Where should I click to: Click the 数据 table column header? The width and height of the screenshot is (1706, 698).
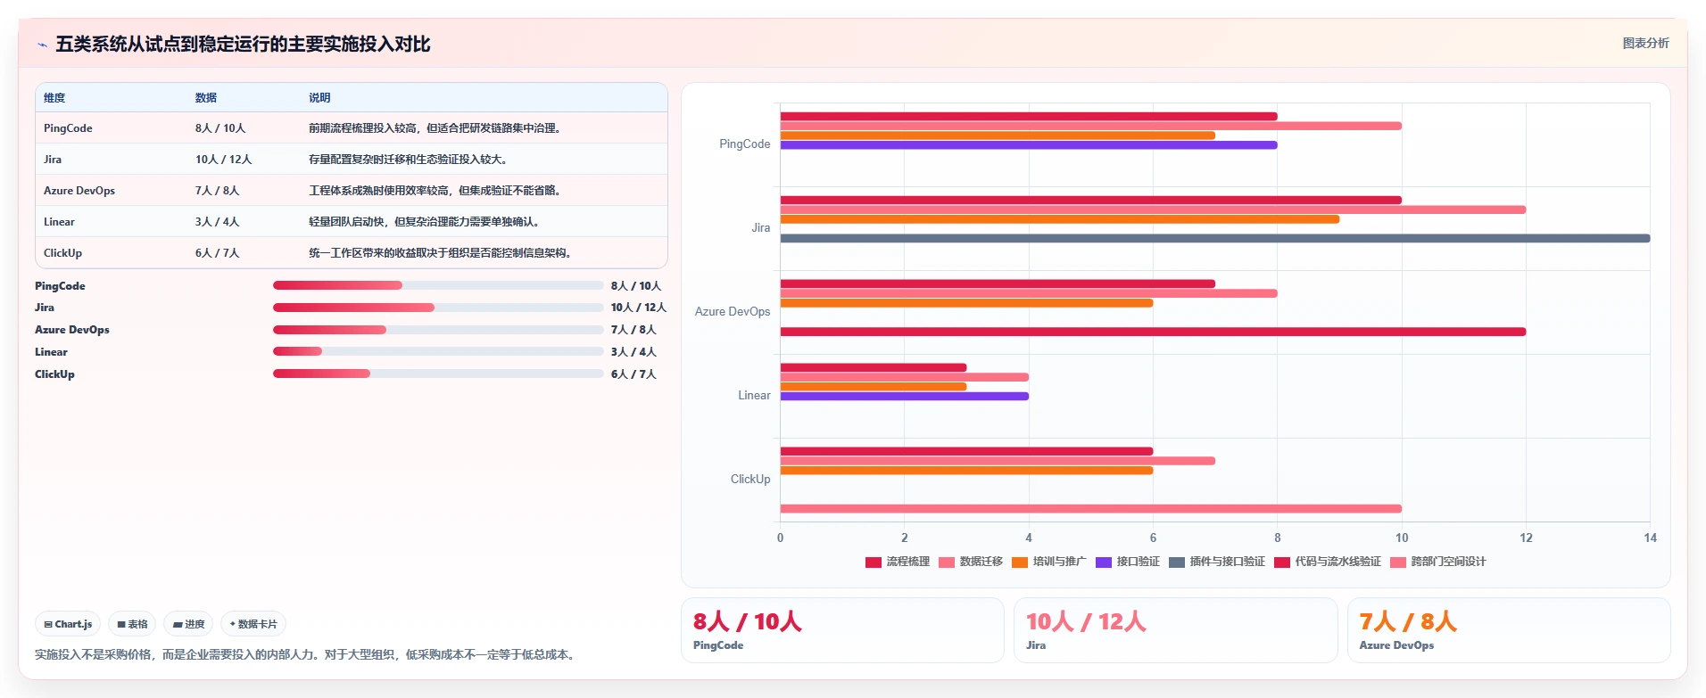(x=206, y=98)
